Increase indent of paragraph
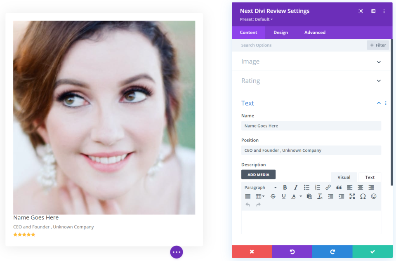 coord(342,196)
